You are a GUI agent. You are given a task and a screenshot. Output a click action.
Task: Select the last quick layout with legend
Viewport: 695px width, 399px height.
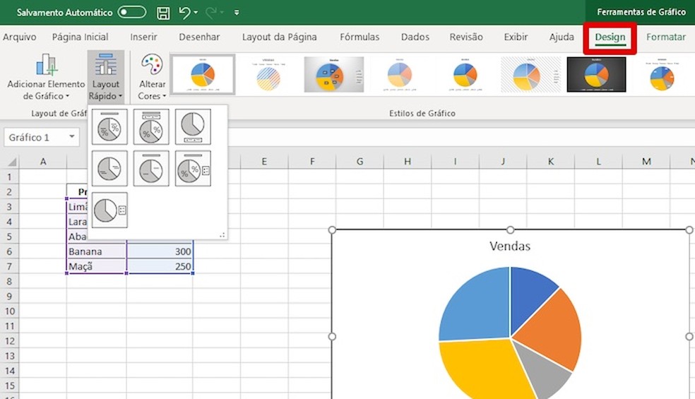pyautogui.click(x=109, y=210)
